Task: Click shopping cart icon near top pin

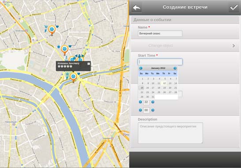Action: click(x=46, y=27)
